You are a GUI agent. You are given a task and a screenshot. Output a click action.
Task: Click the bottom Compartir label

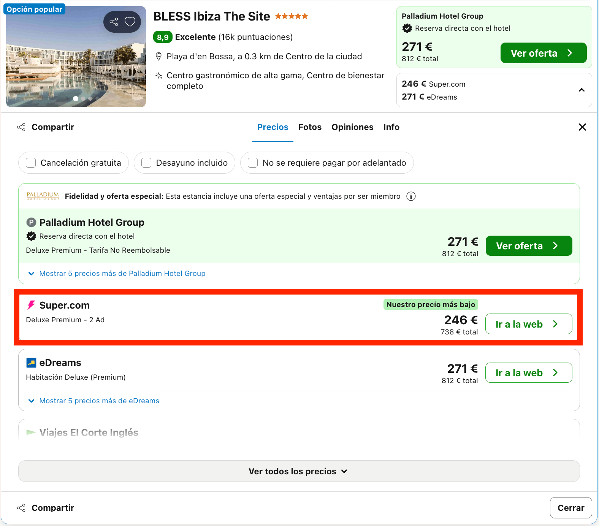tap(53, 508)
